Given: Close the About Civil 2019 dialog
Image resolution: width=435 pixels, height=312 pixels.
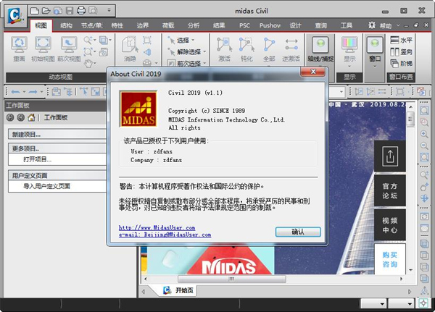Looking at the screenshot, I should click(x=313, y=72).
